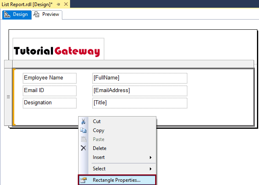Screen dimensions: 259x185
Task: Expand the Insert submenu arrow
Action: tap(151, 157)
